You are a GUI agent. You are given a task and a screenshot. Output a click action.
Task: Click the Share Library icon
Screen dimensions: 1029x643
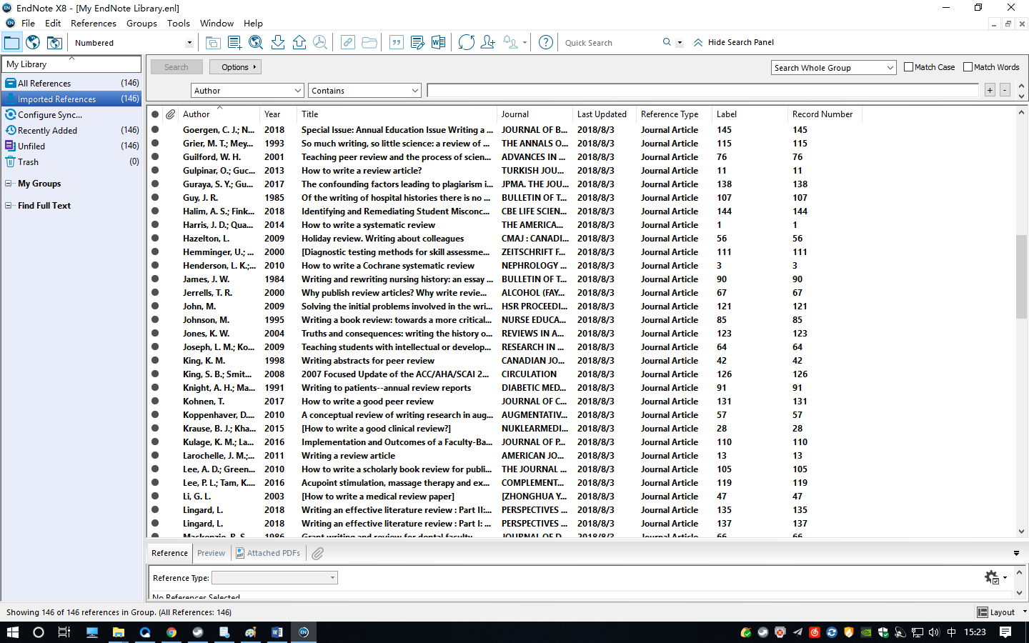[488, 42]
